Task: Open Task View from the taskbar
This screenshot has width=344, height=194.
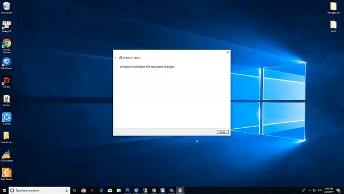Action: 75,190
